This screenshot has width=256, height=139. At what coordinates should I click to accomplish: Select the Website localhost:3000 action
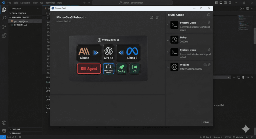190,67
